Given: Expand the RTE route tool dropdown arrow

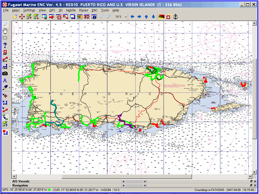Looking at the screenshot, I should (10, 60).
